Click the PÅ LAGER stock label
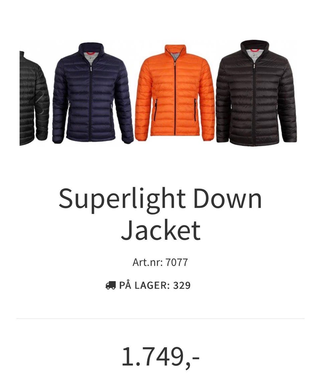Viewport: 321px width, 381px height. click(144, 285)
